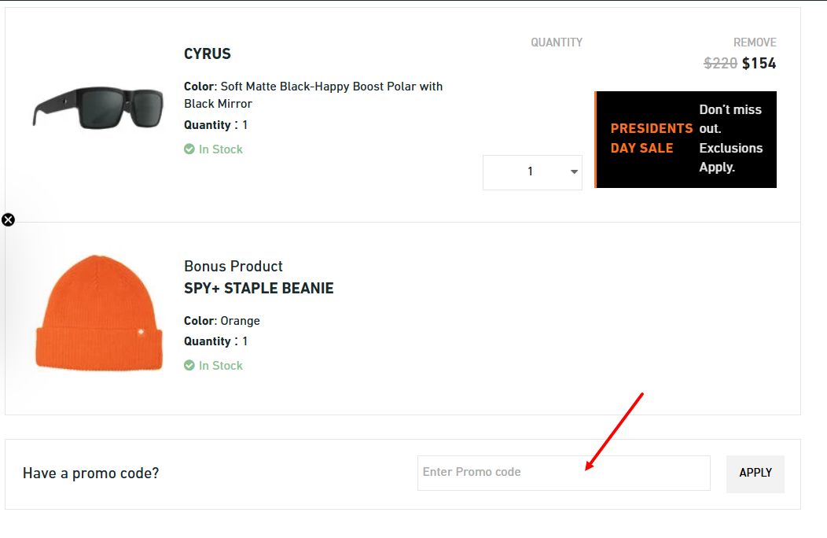Click the REMOVE link for CYRUS
827x538 pixels.
tap(755, 42)
